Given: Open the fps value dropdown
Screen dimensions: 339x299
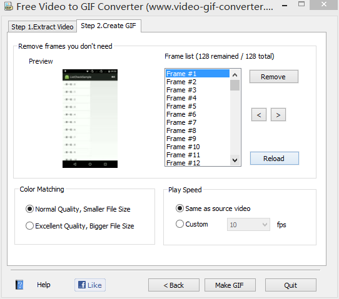Looking at the screenshot, I should (x=248, y=225).
